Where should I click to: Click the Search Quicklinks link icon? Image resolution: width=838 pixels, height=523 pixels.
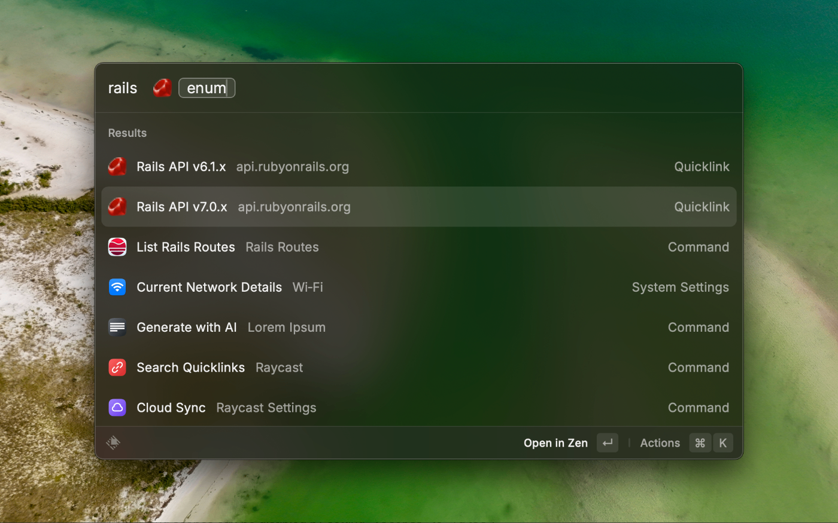tap(117, 367)
